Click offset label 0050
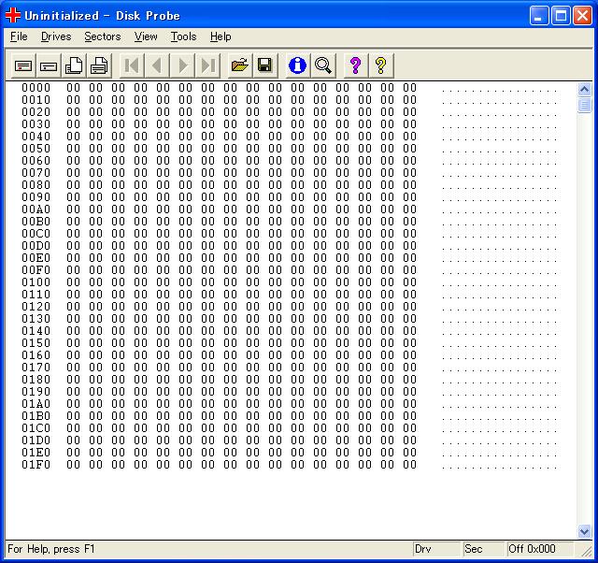 tap(36, 149)
